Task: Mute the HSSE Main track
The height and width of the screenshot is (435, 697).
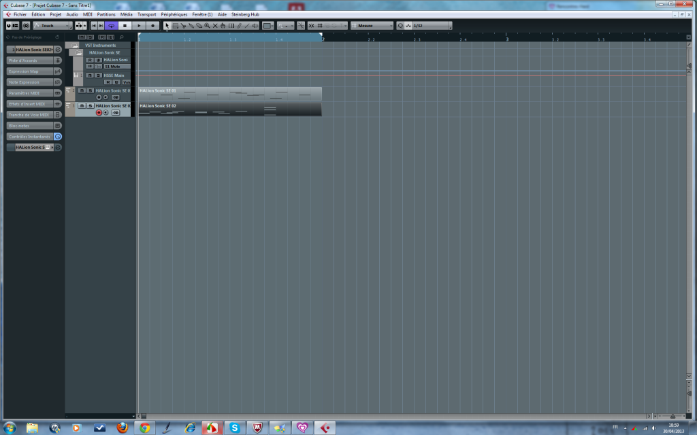Action: 90,75
